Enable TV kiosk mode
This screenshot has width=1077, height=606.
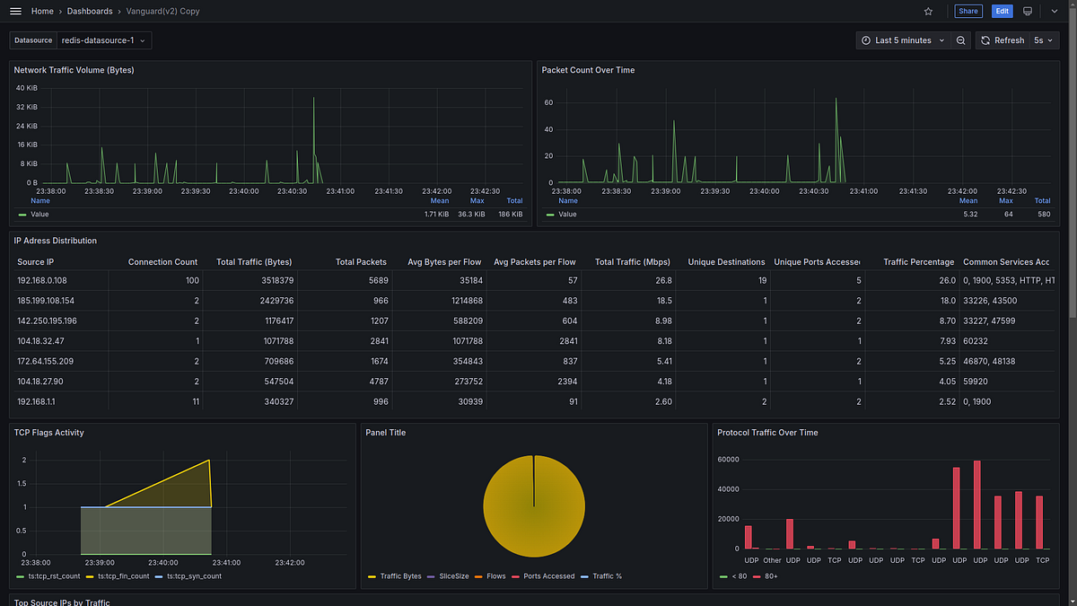click(1026, 11)
